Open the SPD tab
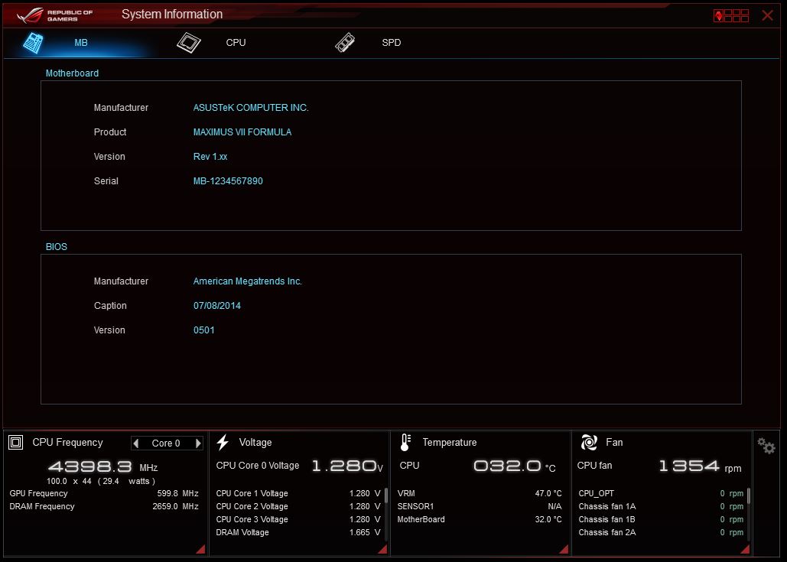Image resolution: width=787 pixels, height=562 pixels. [x=391, y=43]
